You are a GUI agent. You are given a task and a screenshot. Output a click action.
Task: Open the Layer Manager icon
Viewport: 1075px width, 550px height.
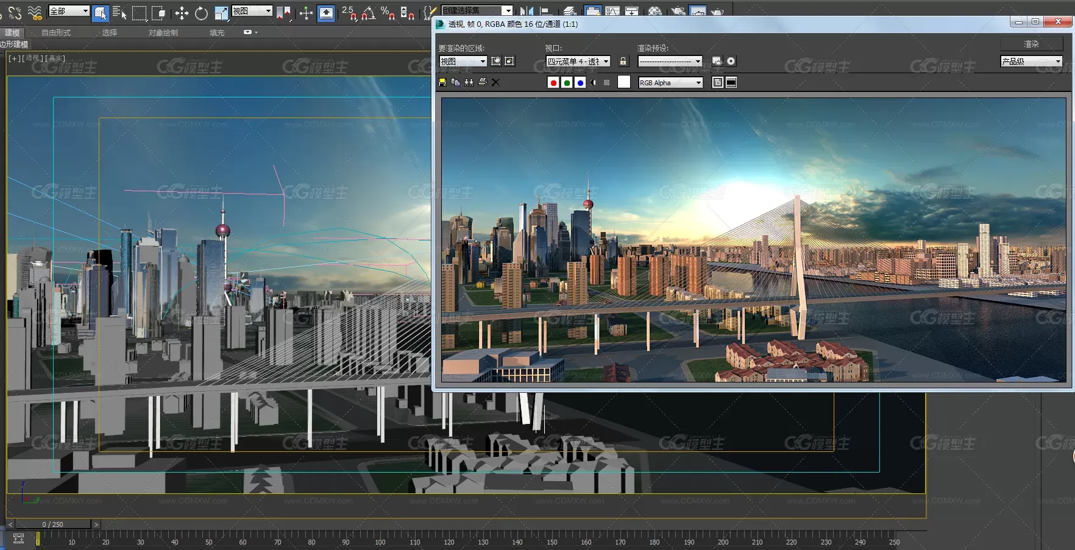click(x=569, y=12)
